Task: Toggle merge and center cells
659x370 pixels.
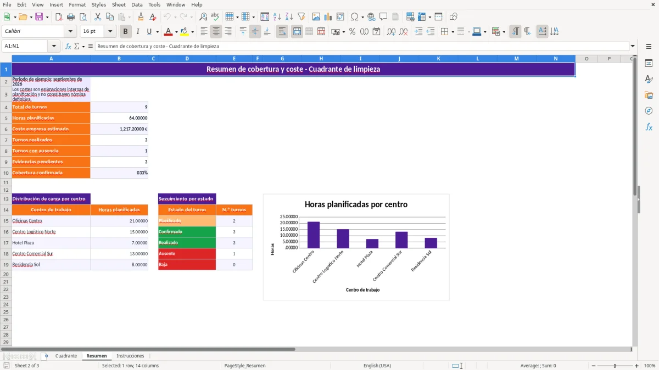Action: [x=297, y=32]
